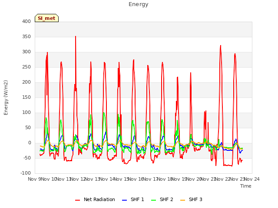
Task: Click the 0 y-axis tick label
Action: tap(30, 143)
